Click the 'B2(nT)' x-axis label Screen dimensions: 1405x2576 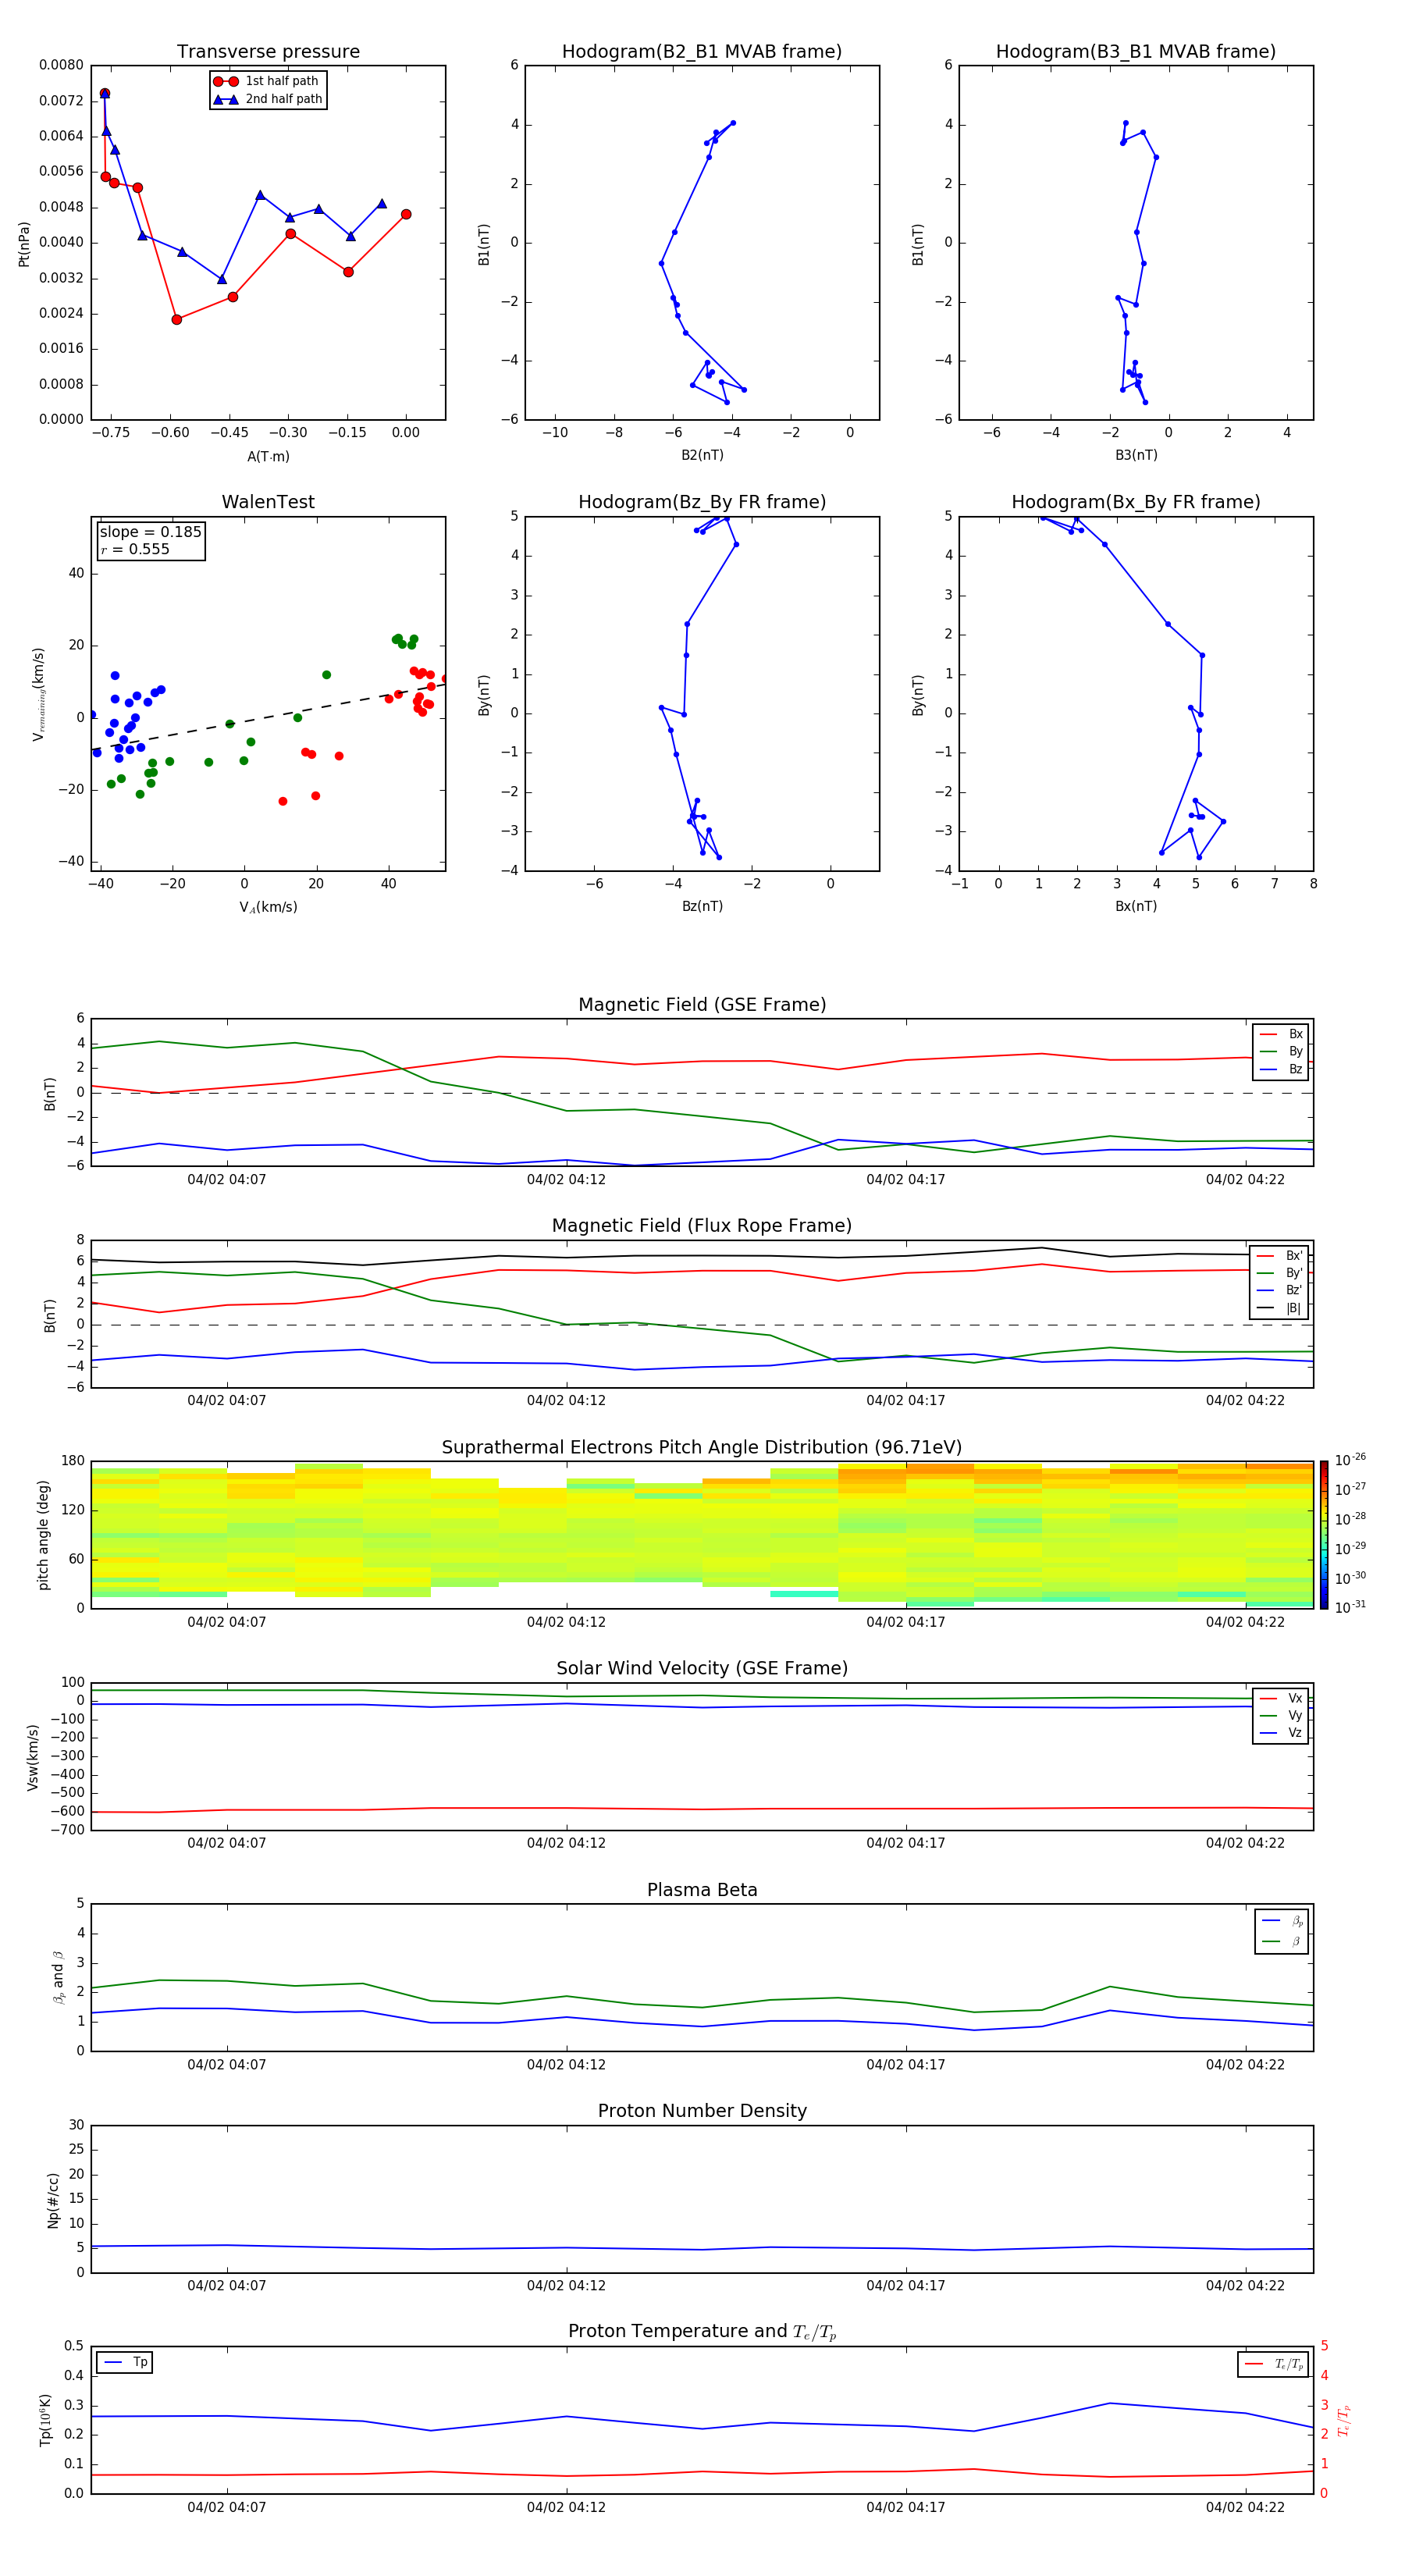pyautogui.click(x=702, y=456)
